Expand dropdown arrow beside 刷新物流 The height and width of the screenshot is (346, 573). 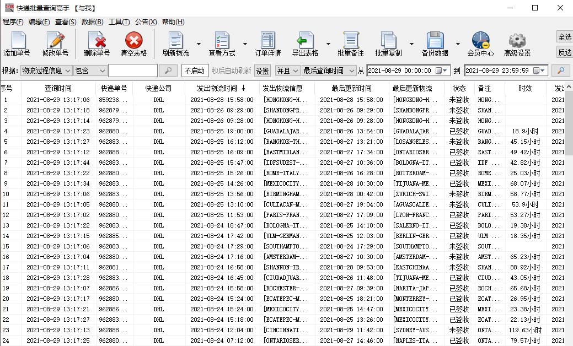click(199, 44)
